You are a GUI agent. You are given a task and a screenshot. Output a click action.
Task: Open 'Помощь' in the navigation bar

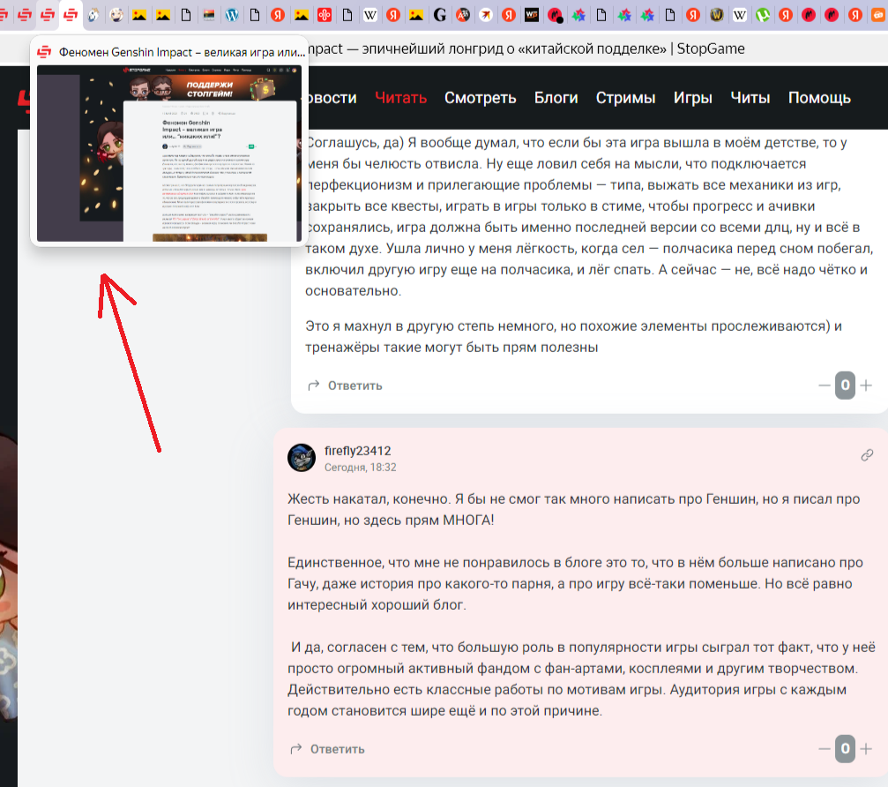(x=819, y=97)
